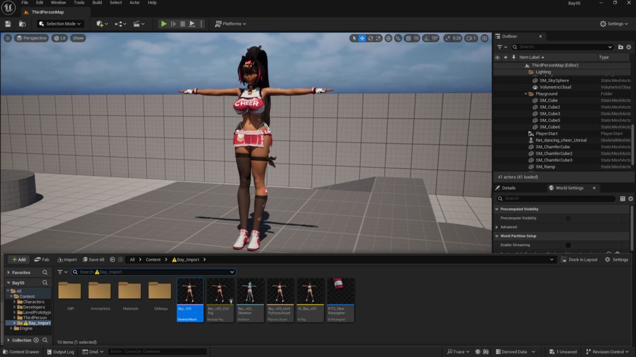Viewport: 636px width, 357px height.
Task: Click the Perspective view mode button
Action: pos(31,38)
